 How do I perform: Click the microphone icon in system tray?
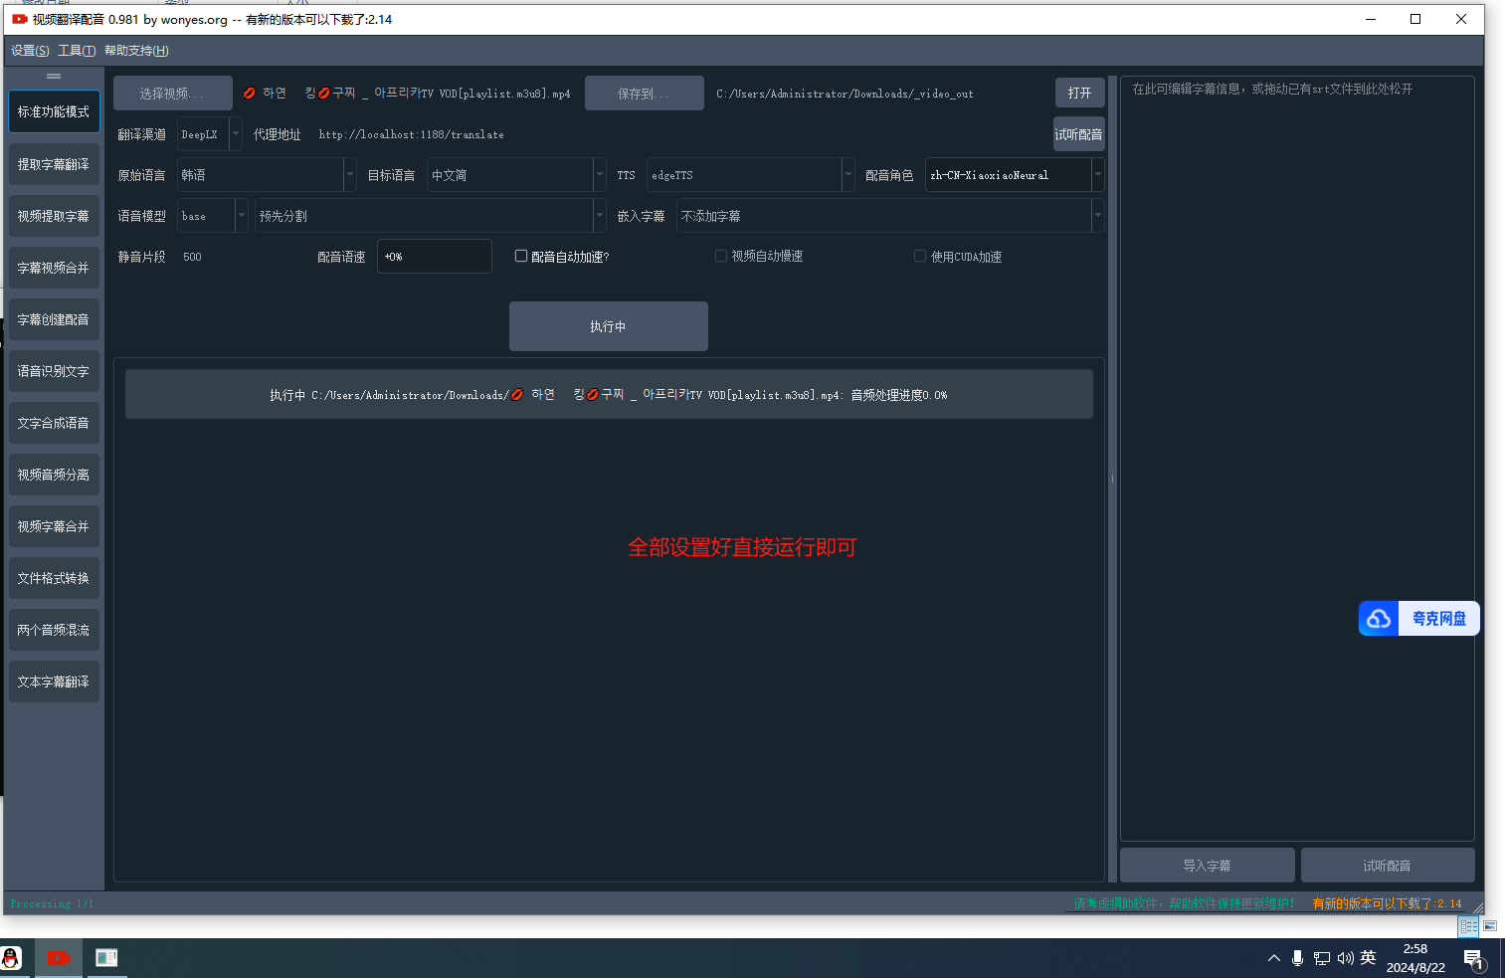tap(1297, 958)
